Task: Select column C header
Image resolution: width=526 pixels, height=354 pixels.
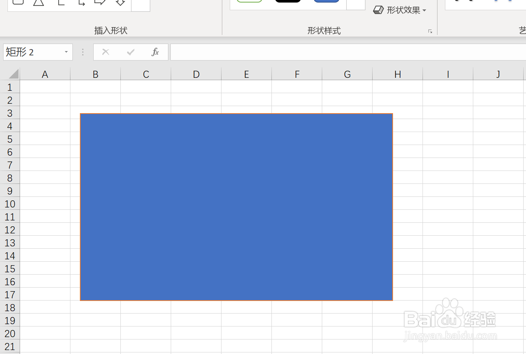Action: point(146,74)
